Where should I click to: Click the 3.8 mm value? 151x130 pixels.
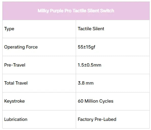(86, 83)
